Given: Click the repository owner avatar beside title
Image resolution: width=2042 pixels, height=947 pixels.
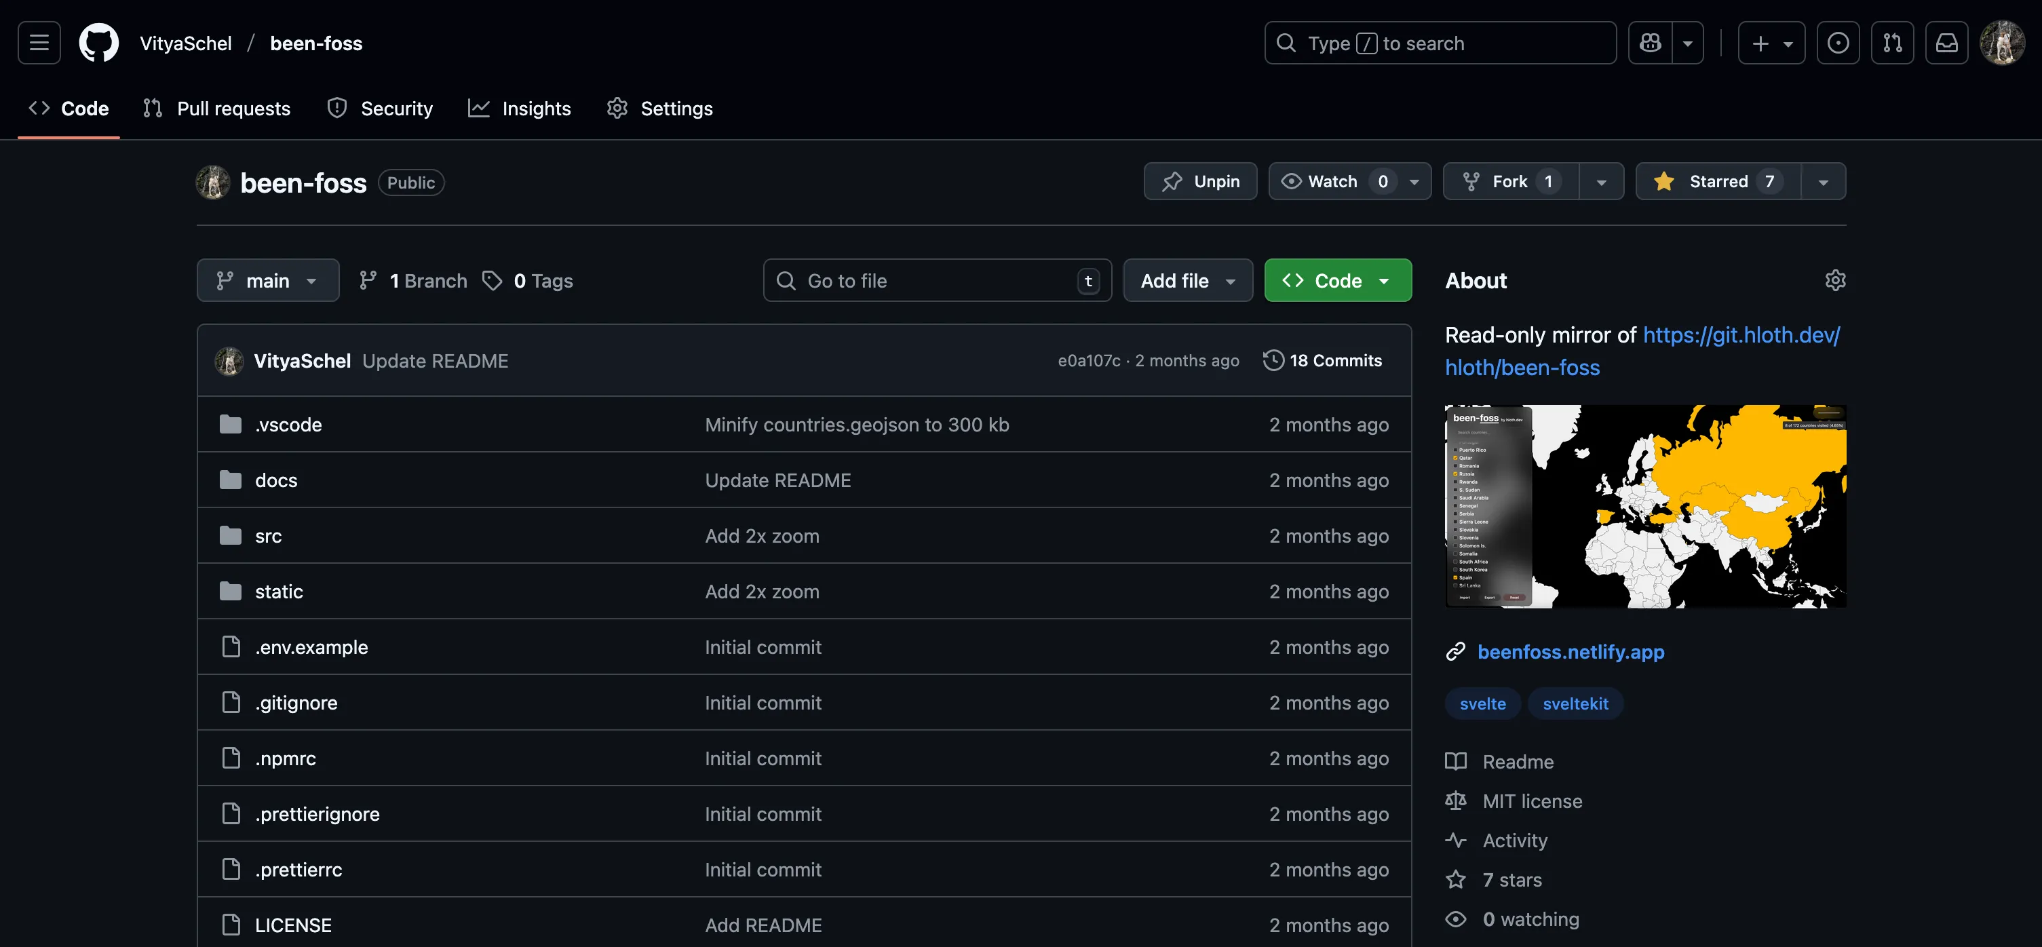Looking at the screenshot, I should coord(212,182).
